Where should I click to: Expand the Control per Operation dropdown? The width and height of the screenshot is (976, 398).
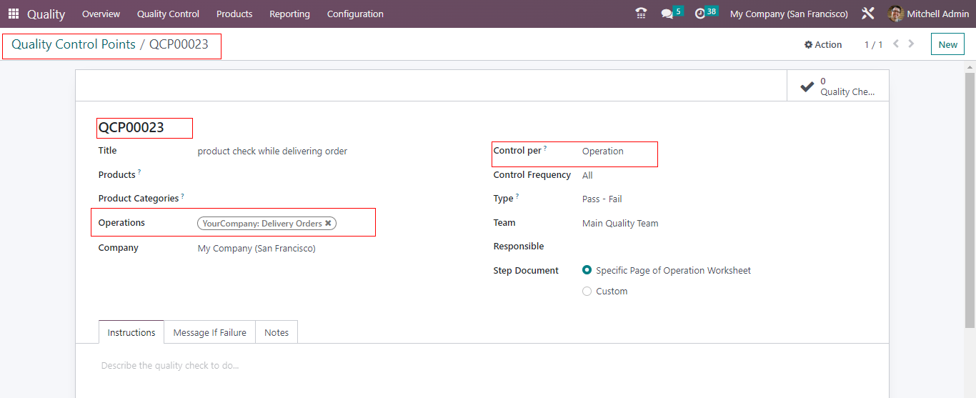[617, 151]
